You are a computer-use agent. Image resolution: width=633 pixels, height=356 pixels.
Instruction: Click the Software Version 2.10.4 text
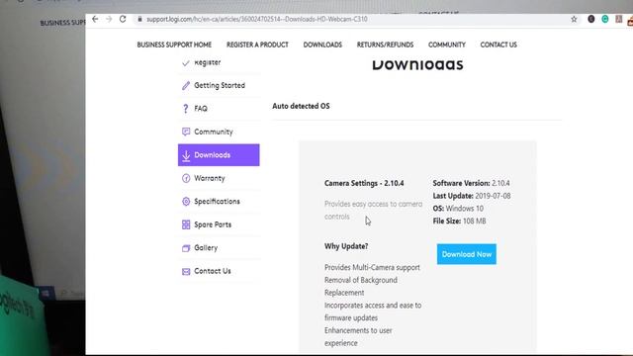coord(471,183)
